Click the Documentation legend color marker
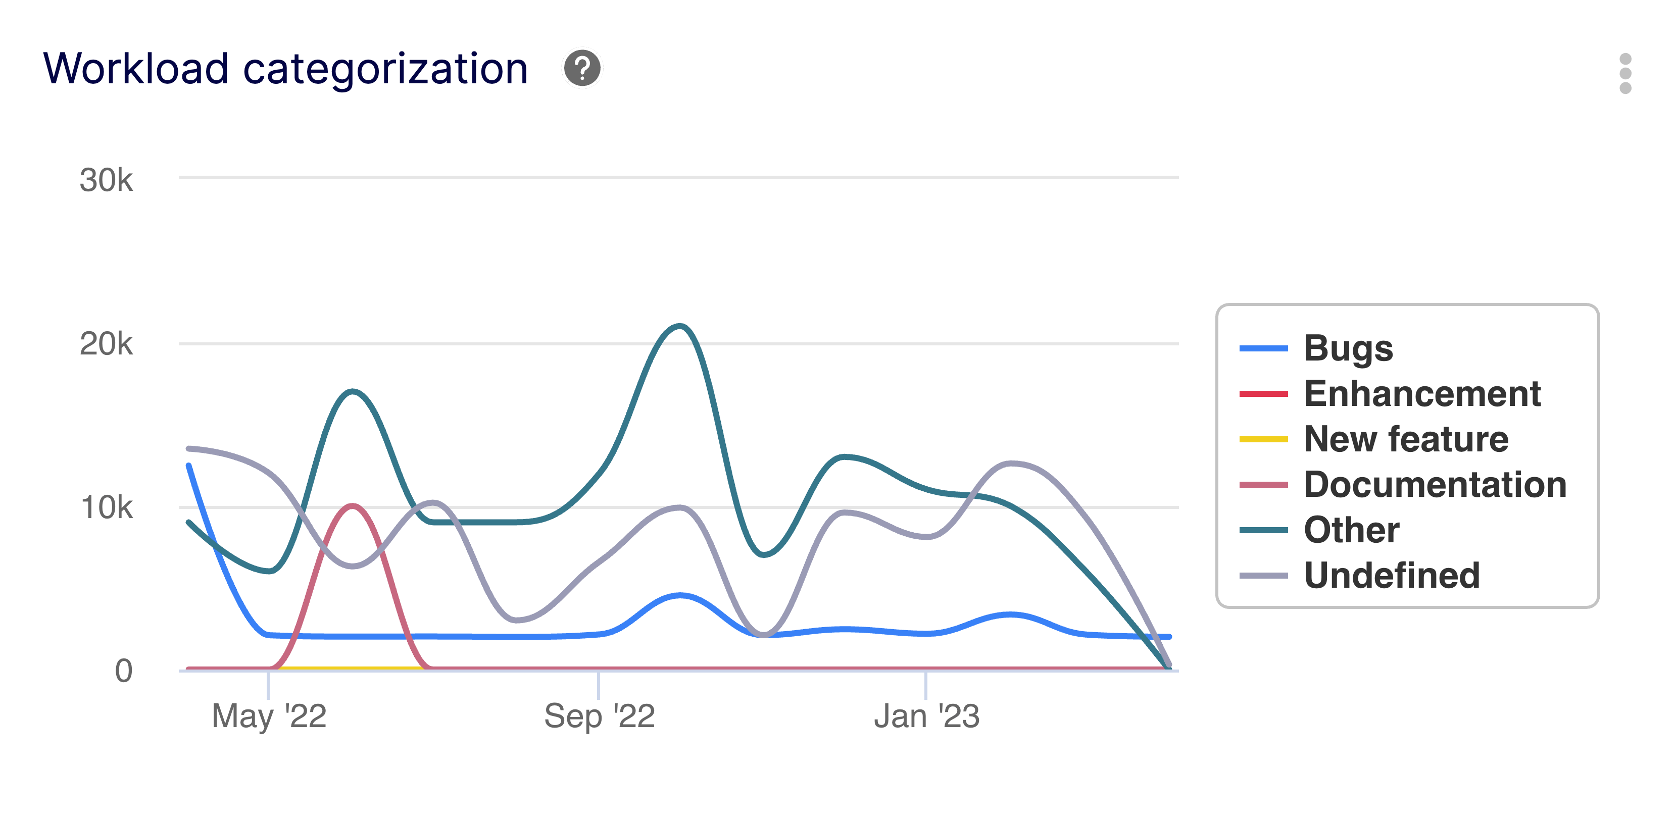The width and height of the screenshot is (1676, 821). coord(1262,485)
